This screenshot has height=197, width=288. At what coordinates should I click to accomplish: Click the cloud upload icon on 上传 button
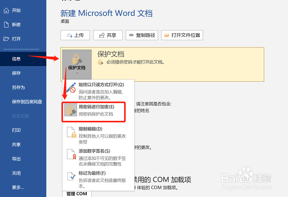[x=70, y=35]
